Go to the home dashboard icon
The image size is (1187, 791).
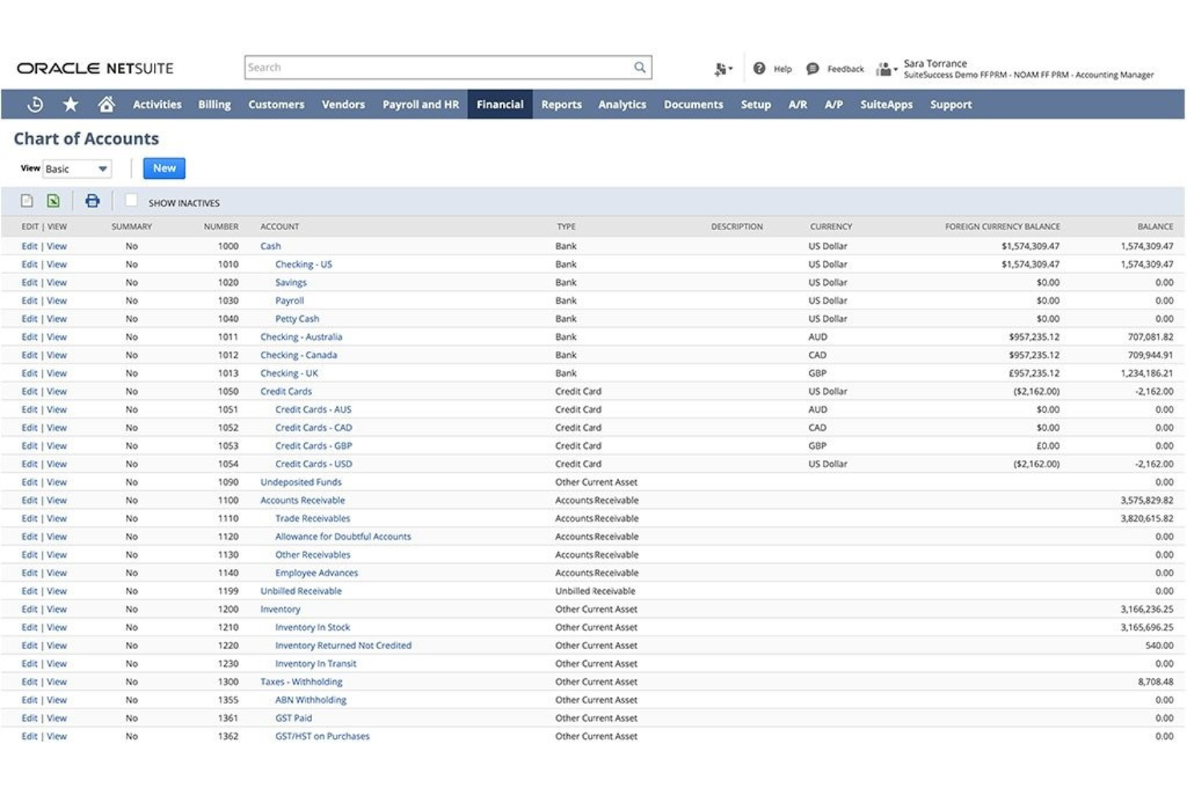pyautogui.click(x=107, y=104)
